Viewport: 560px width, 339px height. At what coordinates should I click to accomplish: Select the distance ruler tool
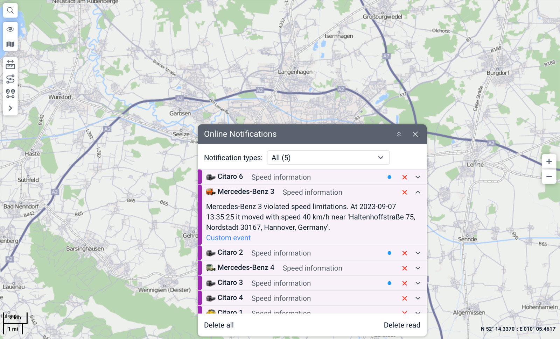pos(10,64)
